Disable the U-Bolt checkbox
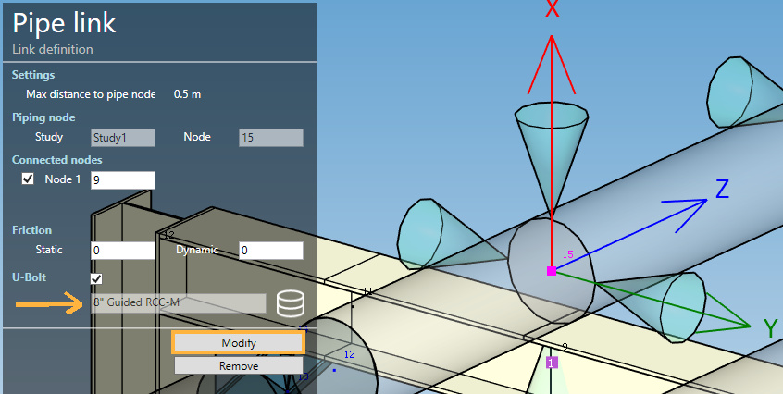The height and width of the screenshot is (394, 783). pyautogui.click(x=96, y=279)
